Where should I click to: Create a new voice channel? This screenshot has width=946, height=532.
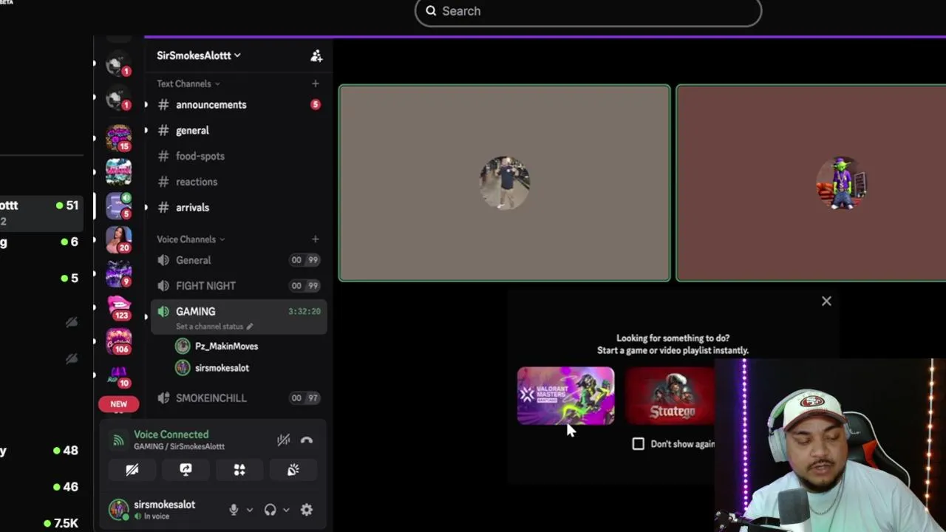pos(316,239)
